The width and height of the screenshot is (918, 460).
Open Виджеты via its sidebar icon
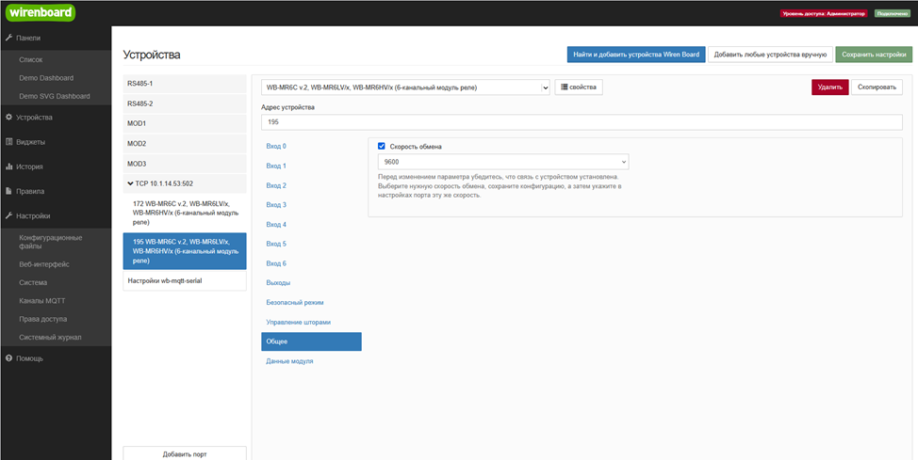coord(8,142)
